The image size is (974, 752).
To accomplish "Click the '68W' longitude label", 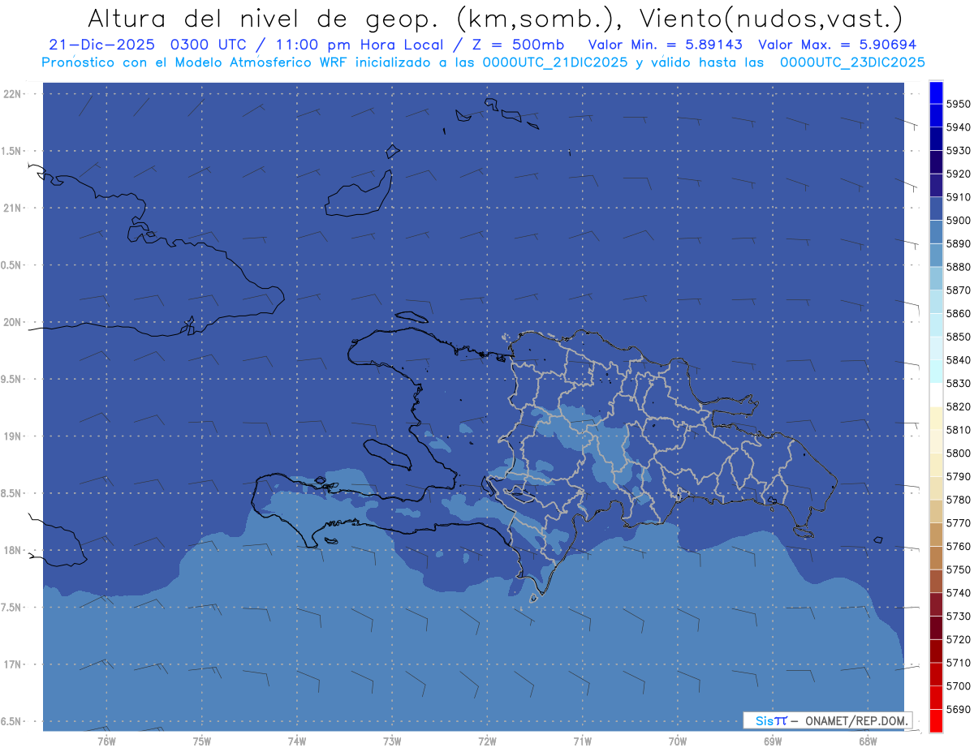I will (868, 741).
